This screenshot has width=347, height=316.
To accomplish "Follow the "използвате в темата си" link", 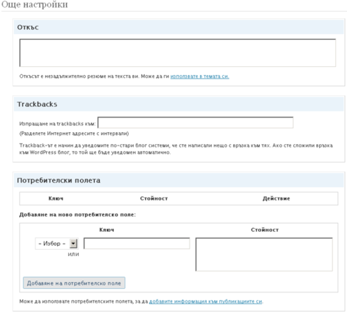I will (x=199, y=76).
